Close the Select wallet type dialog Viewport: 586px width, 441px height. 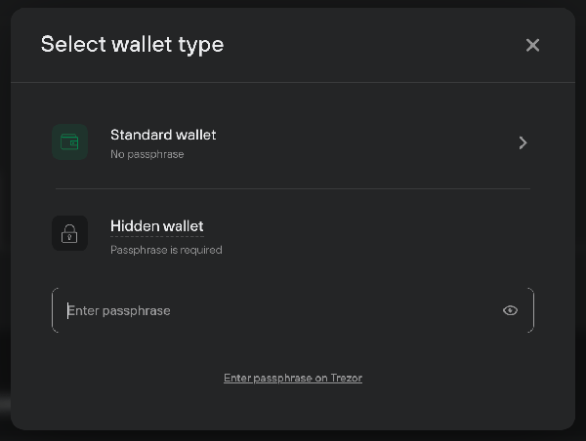click(532, 45)
